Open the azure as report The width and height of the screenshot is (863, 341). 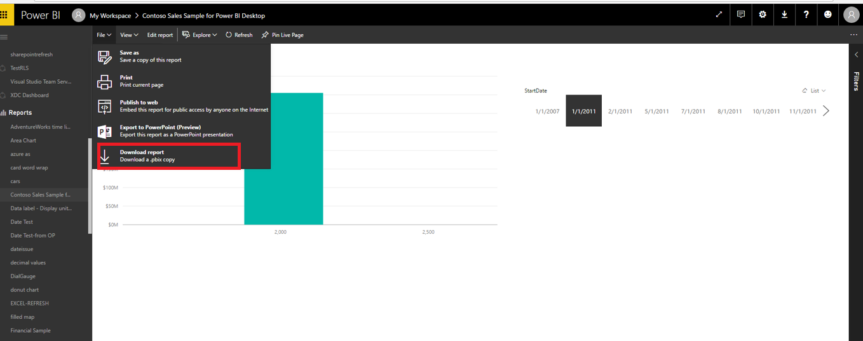click(20, 154)
